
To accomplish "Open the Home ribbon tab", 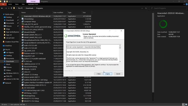I will [10, 4].
